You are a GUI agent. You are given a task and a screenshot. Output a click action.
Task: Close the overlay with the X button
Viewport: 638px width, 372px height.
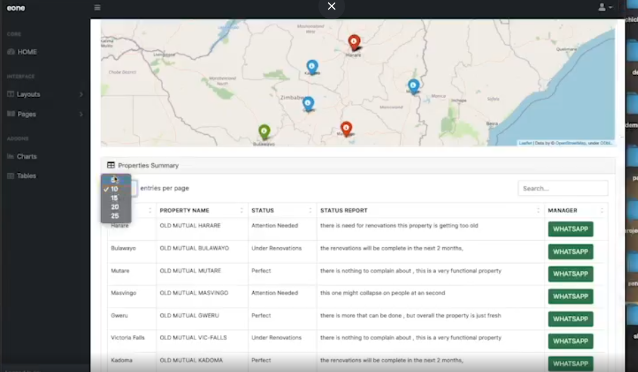pyautogui.click(x=332, y=6)
